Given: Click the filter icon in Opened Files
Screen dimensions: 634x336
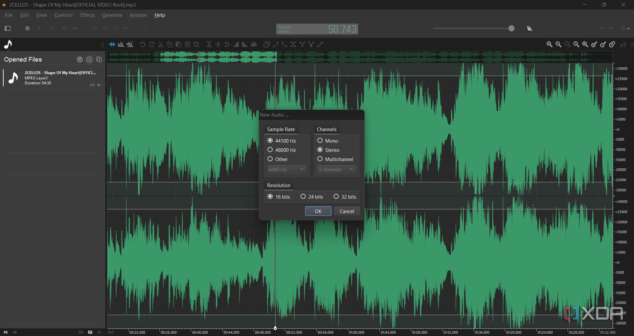Looking at the screenshot, I should [x=80, y=60].
